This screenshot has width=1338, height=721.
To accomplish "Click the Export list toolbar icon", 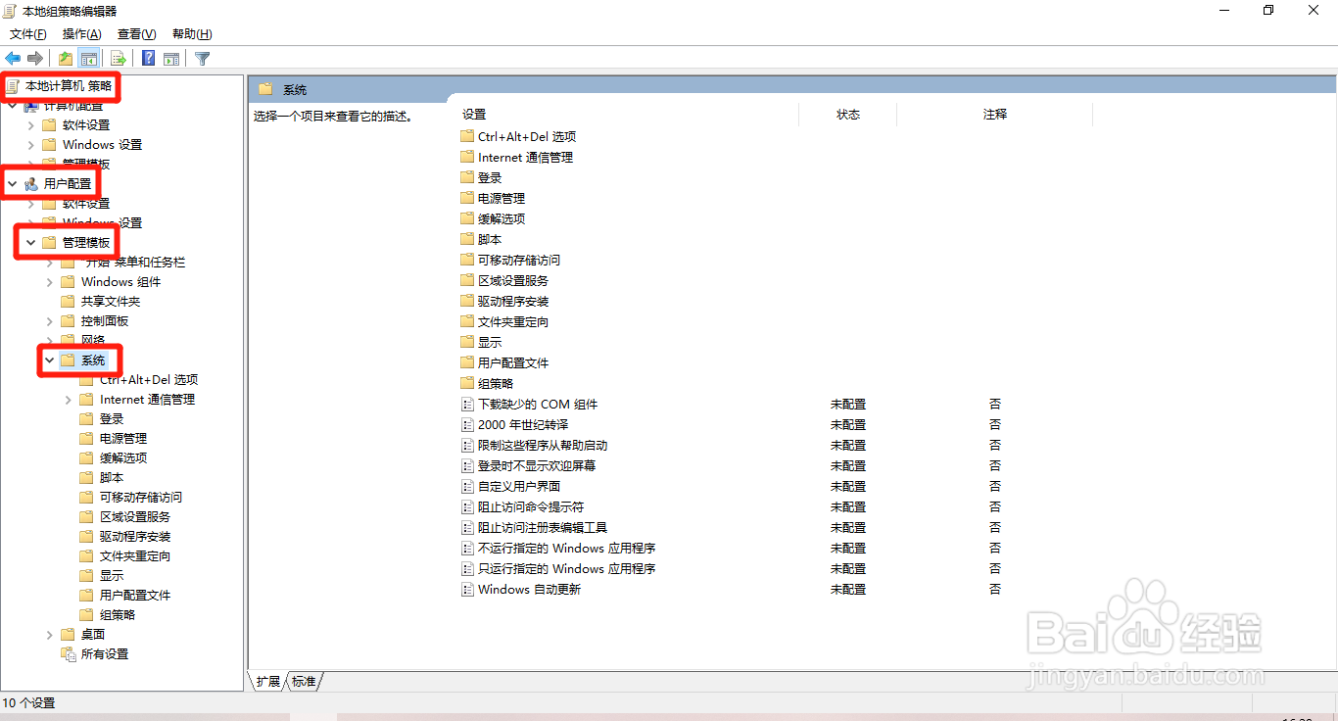I will click(119, 58).
